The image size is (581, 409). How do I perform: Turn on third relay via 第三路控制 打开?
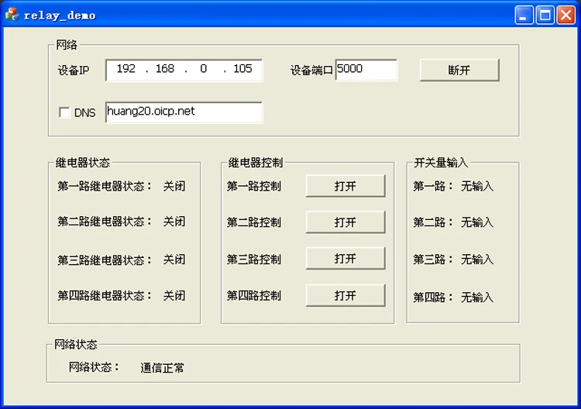point(346,258)
